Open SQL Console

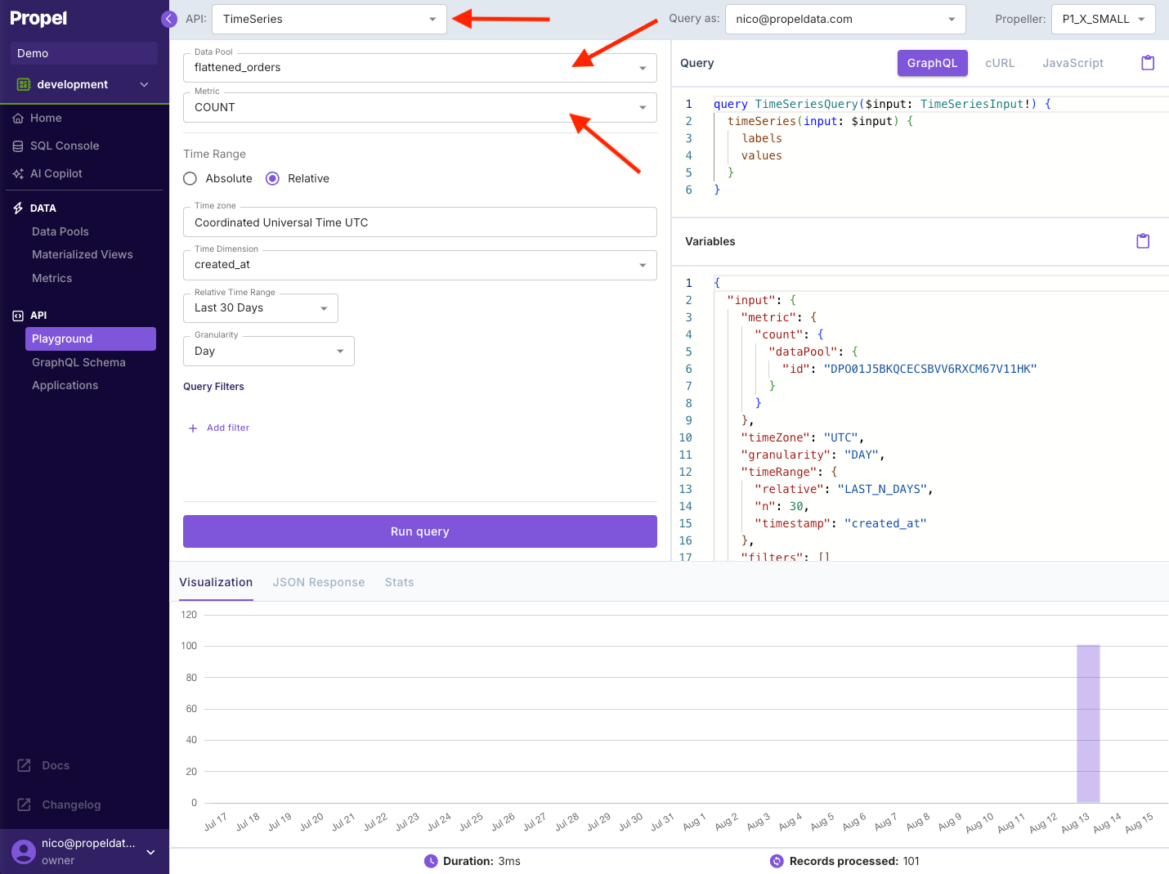coord(65,146)
